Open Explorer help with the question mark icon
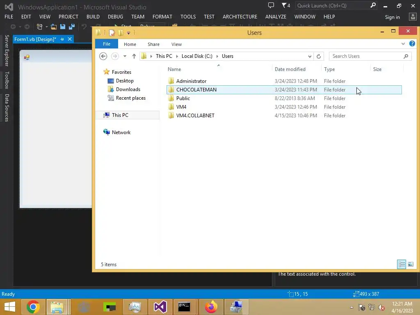The height and width of the screenshot is (315, 420). pos(412,43)
